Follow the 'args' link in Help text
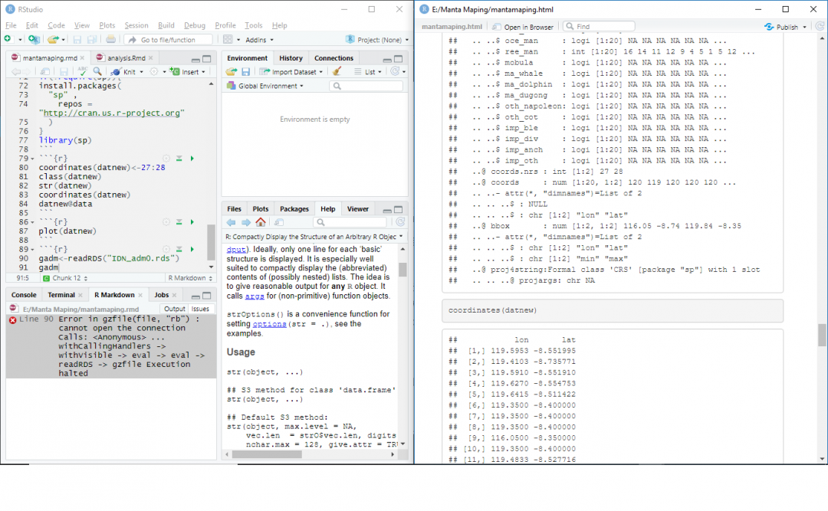 [x=255, y=296]
